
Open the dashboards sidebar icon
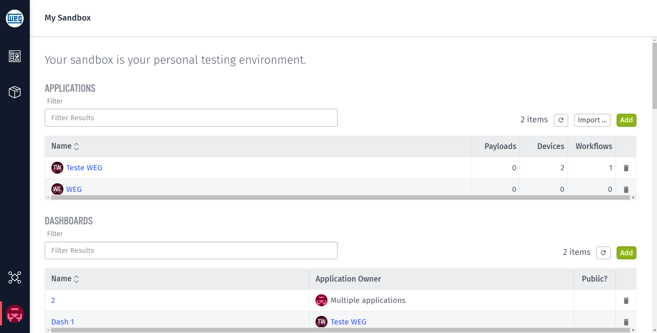point(15,56)
